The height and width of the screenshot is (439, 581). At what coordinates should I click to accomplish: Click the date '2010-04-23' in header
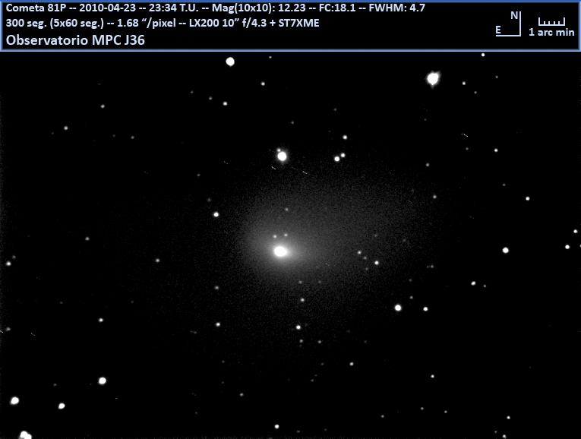click(x=107, y=8)
